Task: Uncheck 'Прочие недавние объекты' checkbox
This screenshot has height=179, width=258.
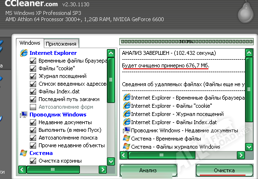Action: [x=33, y=146]
